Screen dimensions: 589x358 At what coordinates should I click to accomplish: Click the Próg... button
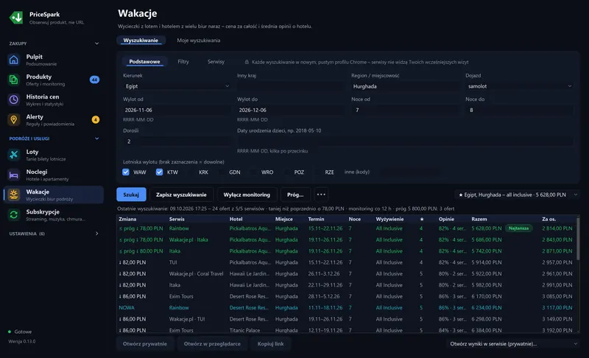pyautogui.click(x=295, y=194)
